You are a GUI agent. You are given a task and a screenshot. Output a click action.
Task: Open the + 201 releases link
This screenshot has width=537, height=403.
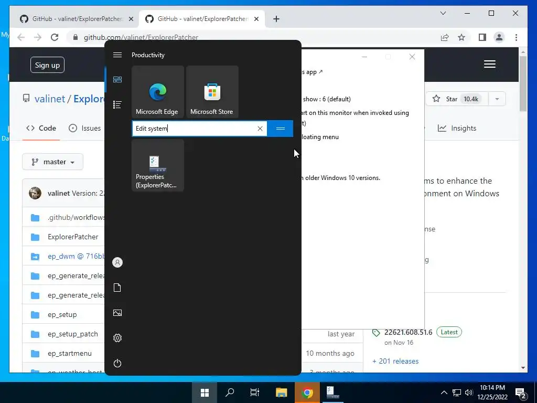coord(395,361)
